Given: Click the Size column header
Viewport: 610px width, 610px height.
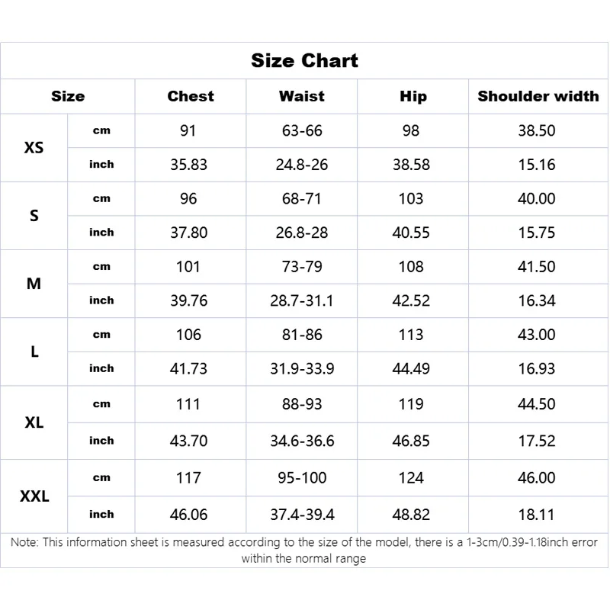Looking at the screenshot, I should point(68,96).
